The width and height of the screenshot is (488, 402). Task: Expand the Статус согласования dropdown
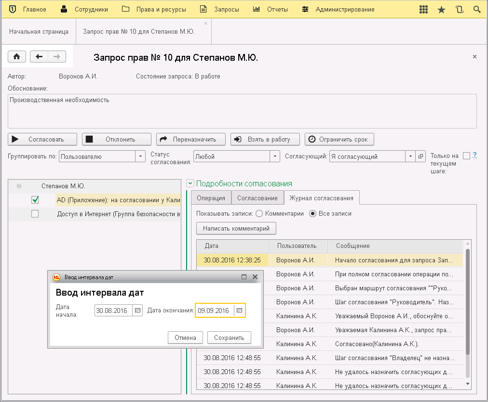[x=274, y=156]
